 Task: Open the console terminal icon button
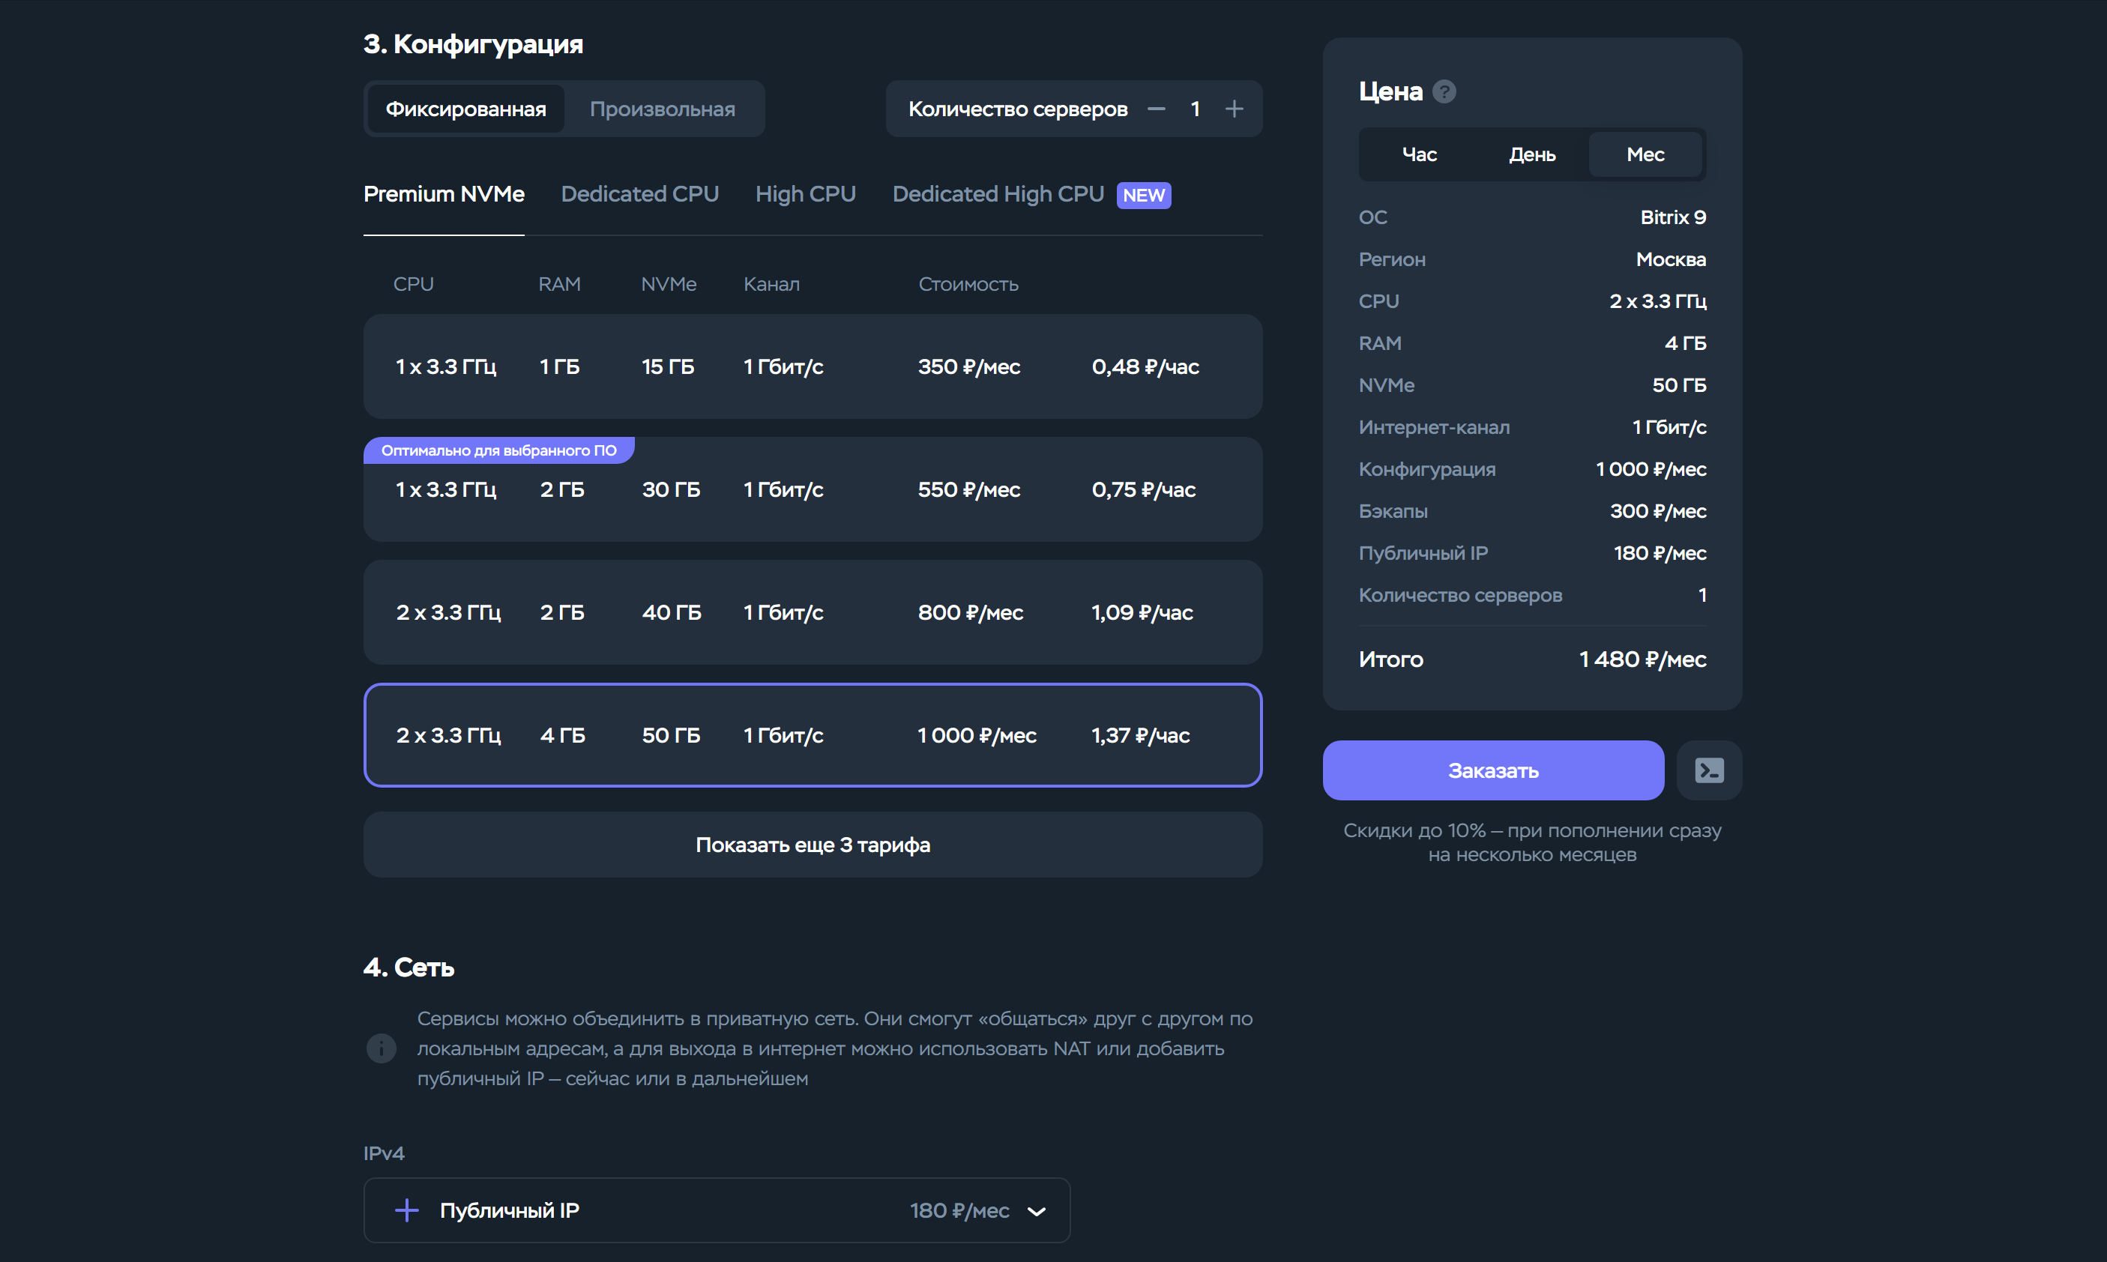point(1709,770)
